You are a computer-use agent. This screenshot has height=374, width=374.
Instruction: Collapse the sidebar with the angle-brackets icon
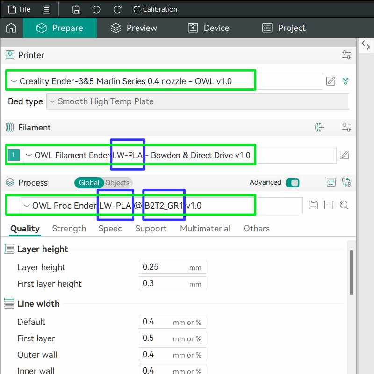(366, 44)
